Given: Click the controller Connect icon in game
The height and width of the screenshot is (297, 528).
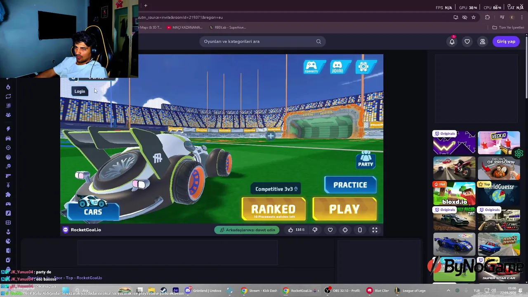Looking at the screenshot, I should point(311,67).
